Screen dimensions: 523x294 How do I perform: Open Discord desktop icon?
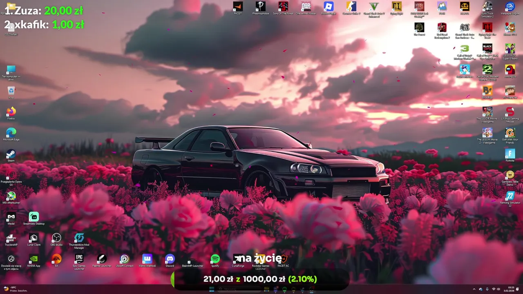[170, 261]
